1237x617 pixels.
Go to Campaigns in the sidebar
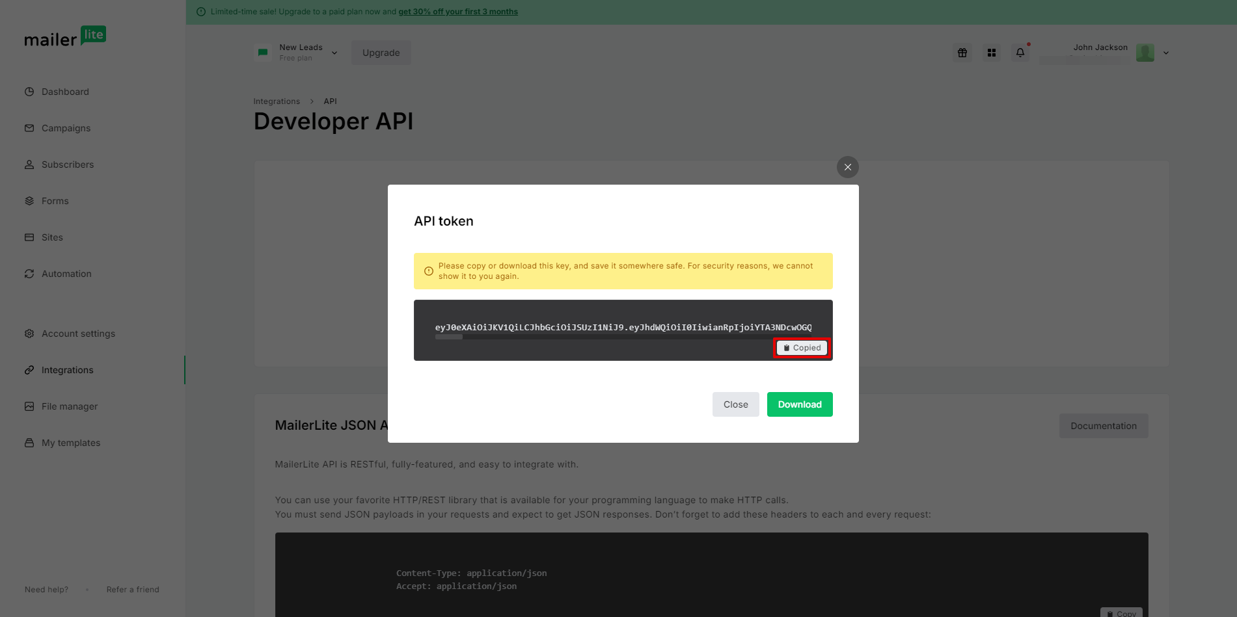66,128
